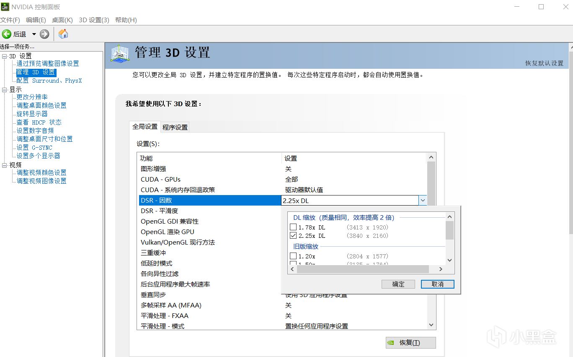Check the 1.20x legacy scaling checkbox
This screenshot has height=357, width=573.
pos(293,256)
